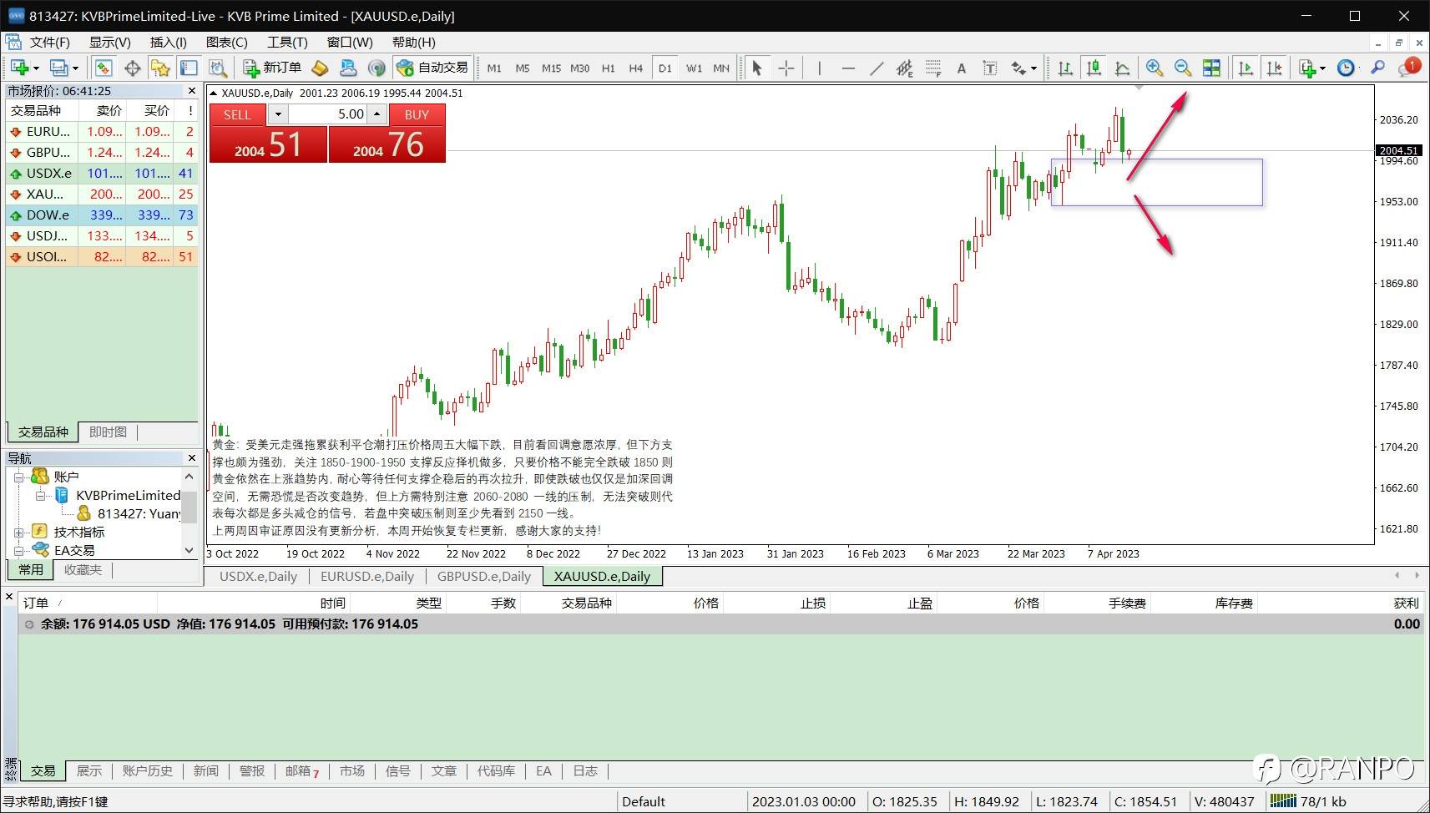
Task: Open the 邮箱 mailbox tab
Action: [x=302, y=770]
